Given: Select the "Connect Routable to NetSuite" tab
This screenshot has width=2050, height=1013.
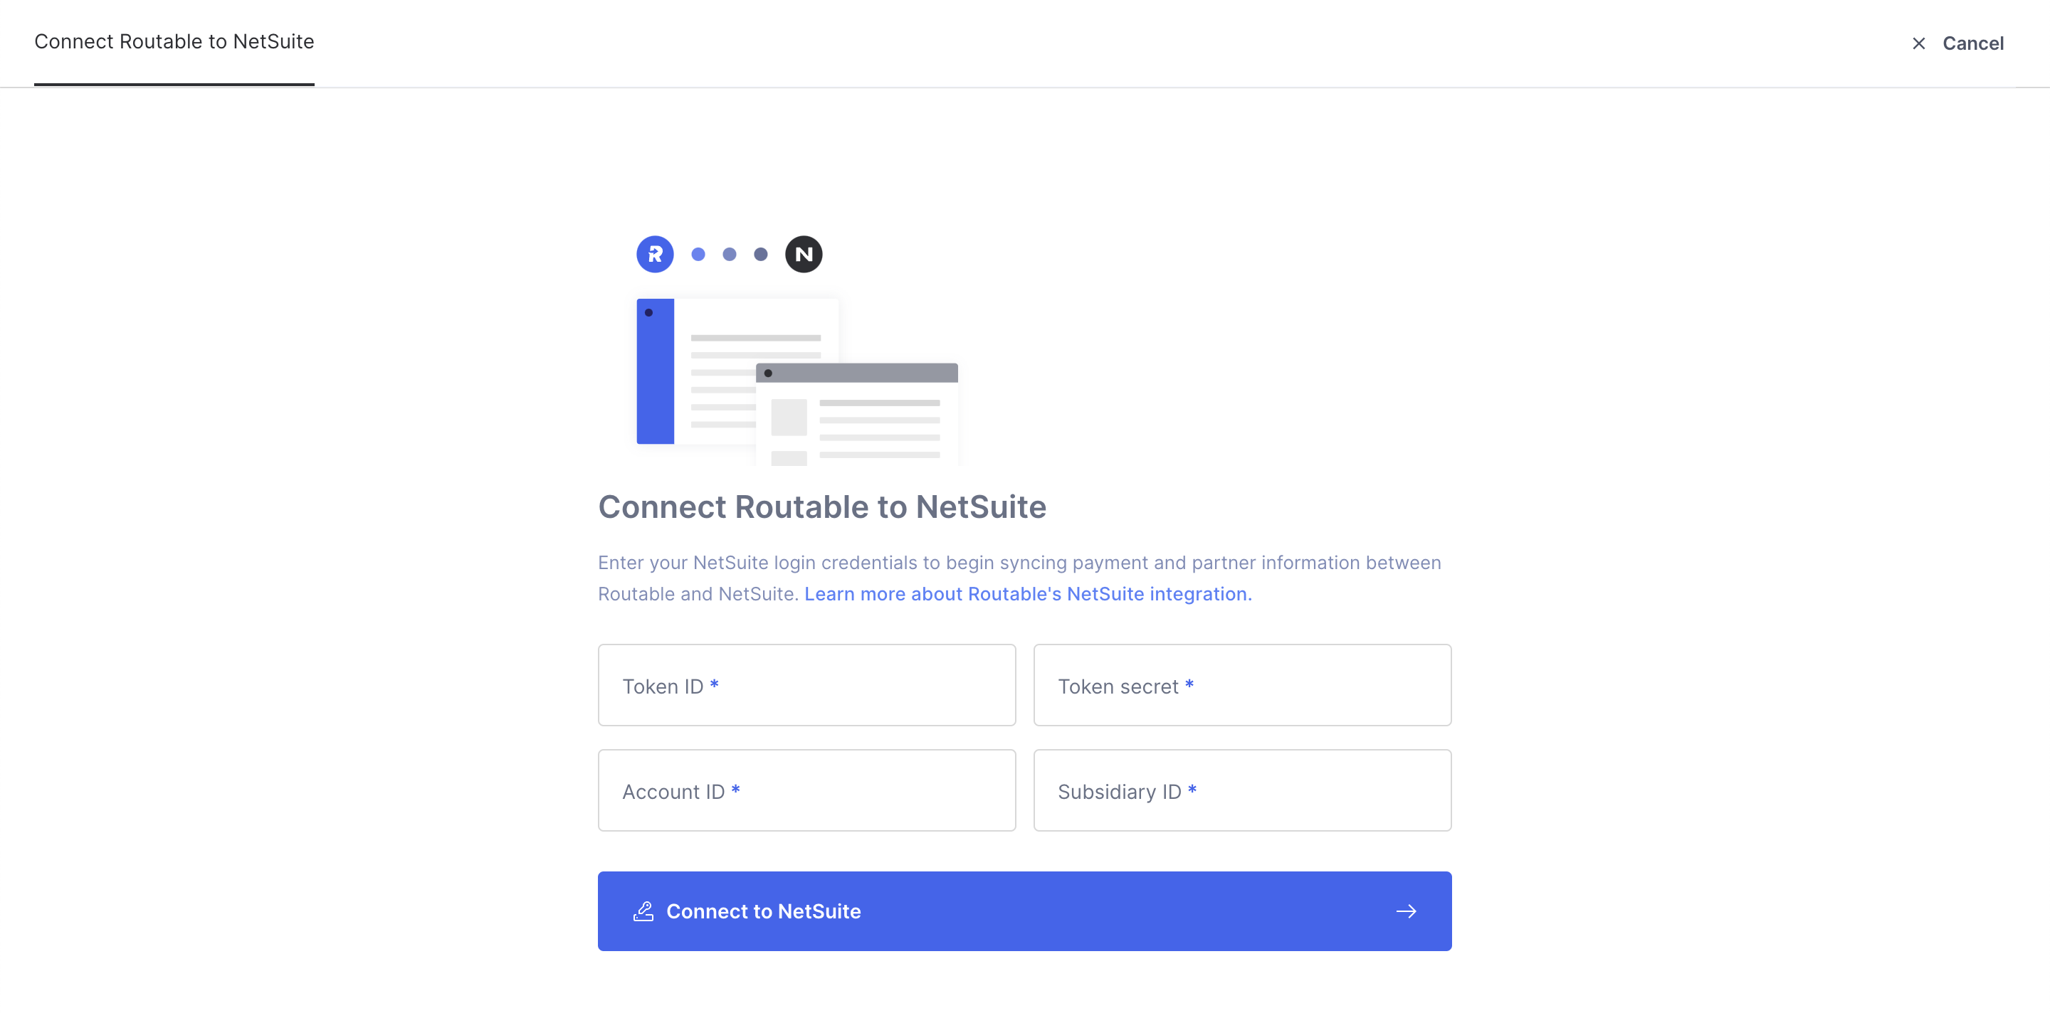Looking at the screenshot, I should click(174, 41).
